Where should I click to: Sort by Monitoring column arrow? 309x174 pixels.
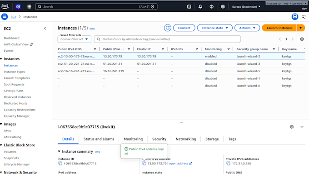coord(229,49)
